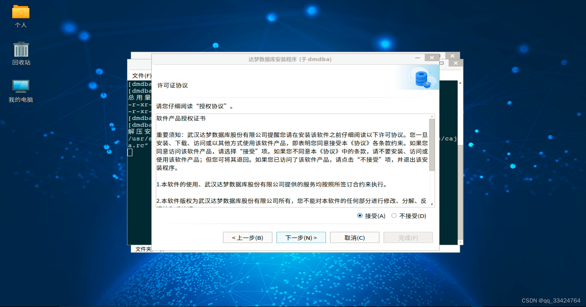Click the 取消(C) cancel button
Screen dimensions: 586x307
click(354, 238)
